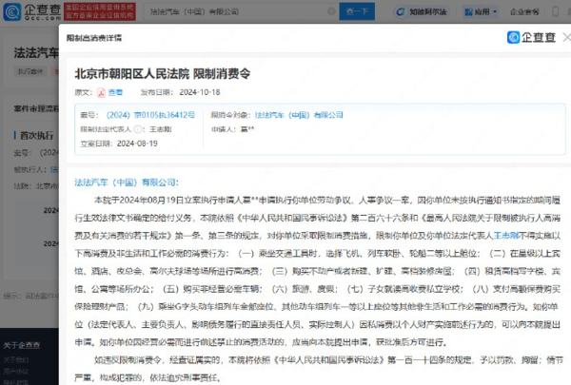Click the search field with 法法汽车 text
Viewport: 571px width, 385px height.
[x=241, y=11]
